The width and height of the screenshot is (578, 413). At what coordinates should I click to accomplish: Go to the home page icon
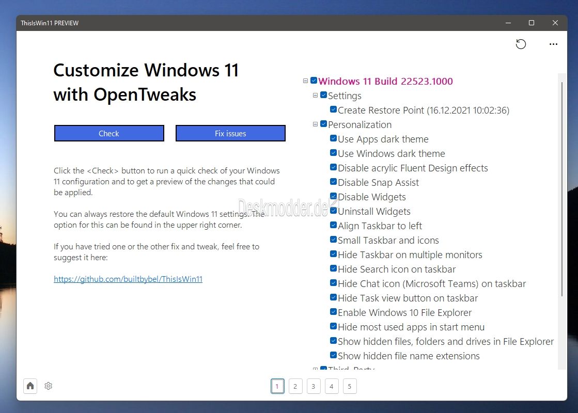[x=30, y=386]
